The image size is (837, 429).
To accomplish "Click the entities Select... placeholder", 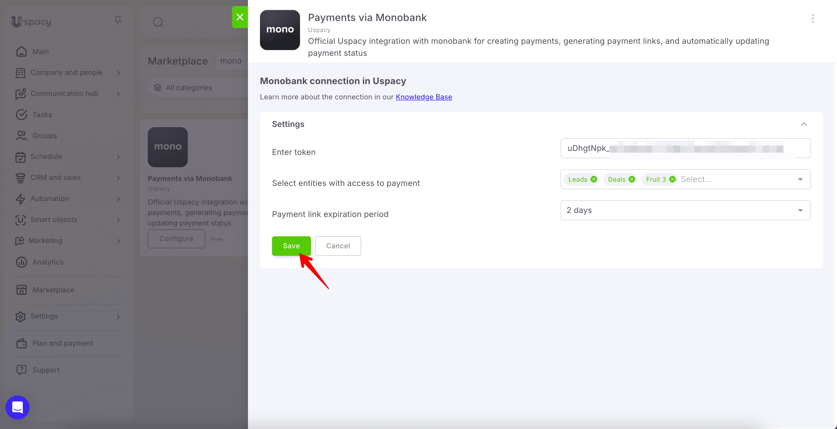I will coord(696,179).
